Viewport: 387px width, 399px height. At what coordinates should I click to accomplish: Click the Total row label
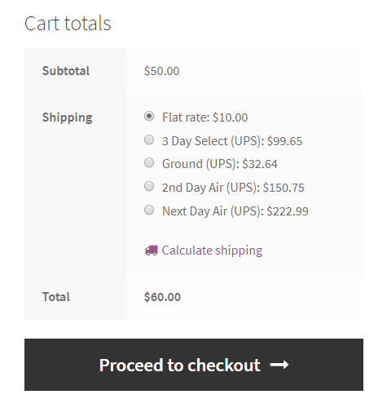coord(56,297)
